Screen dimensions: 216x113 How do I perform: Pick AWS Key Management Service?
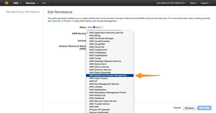[x=110, y=84]
